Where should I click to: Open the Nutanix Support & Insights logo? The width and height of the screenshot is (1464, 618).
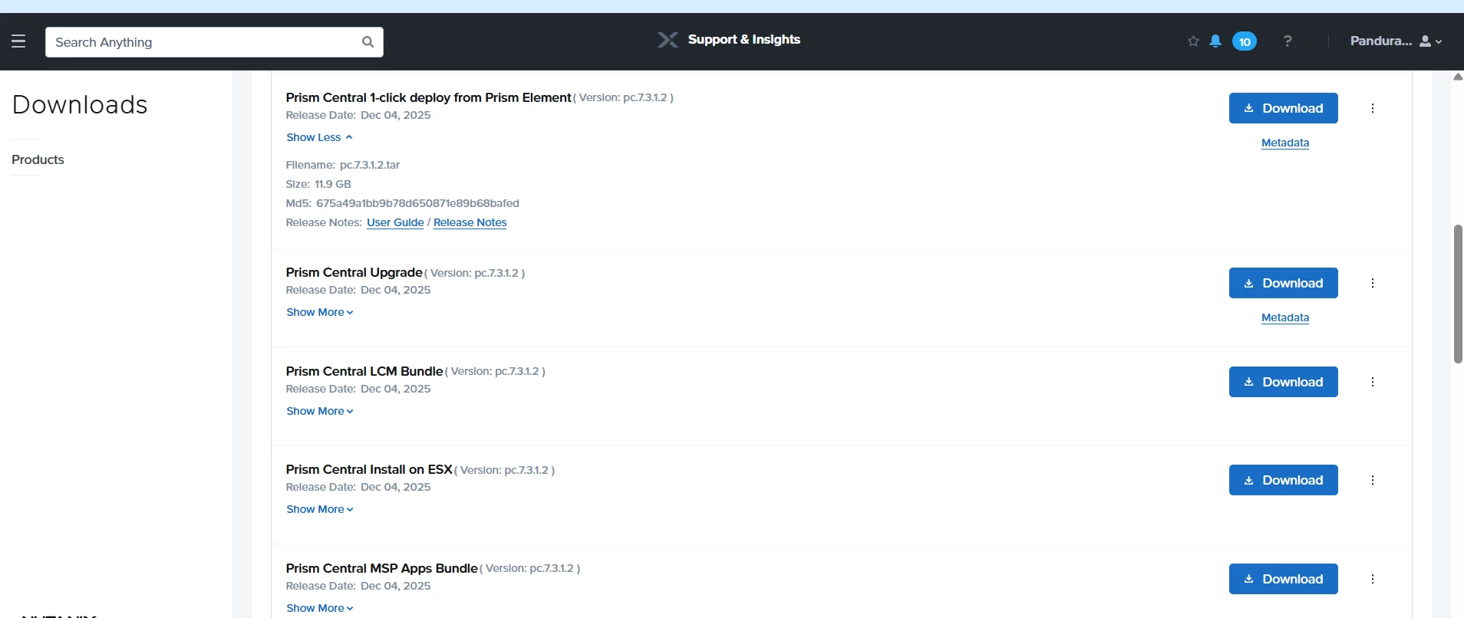coord(728,40)
